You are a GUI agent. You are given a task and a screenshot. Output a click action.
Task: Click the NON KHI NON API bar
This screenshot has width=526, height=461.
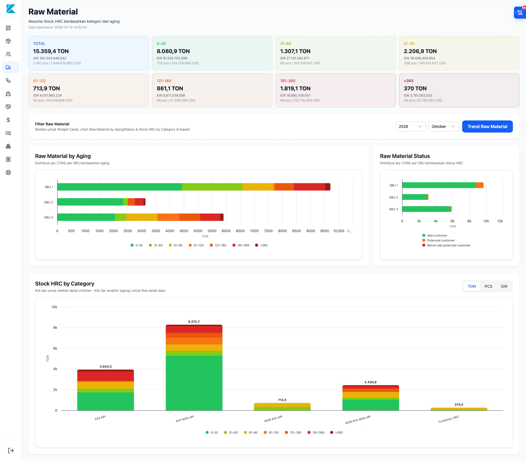pos(371,398)
